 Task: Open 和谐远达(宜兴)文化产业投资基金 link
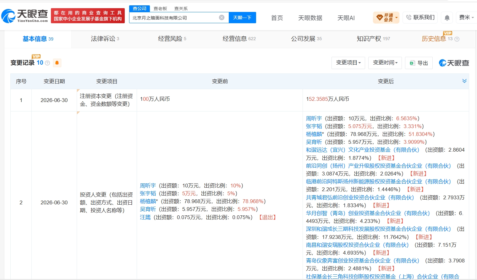tap(363, 150)
